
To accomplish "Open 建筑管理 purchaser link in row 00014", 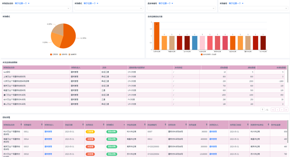I will pyautogui.click(x=48, y=139).
